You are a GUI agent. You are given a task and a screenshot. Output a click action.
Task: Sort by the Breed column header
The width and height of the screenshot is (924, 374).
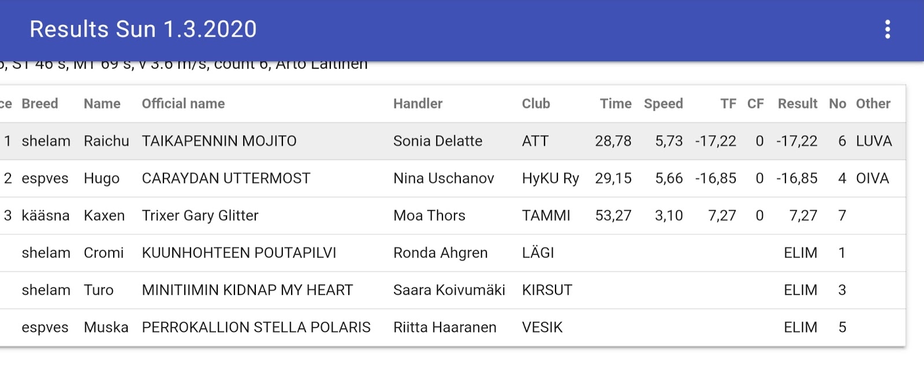click(40, 104)
